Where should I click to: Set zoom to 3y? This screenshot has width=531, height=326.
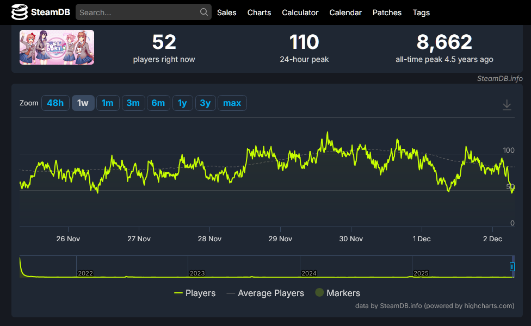205,103
